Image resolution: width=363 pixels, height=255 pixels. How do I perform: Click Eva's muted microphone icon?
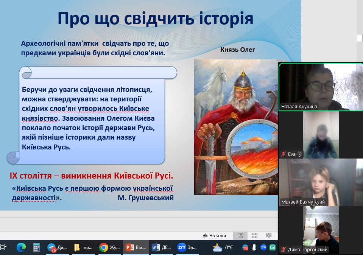(284, 154)
